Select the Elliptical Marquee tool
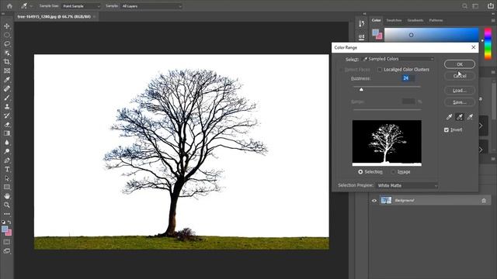Screen dimensions: 497x279 pos(7,35)
